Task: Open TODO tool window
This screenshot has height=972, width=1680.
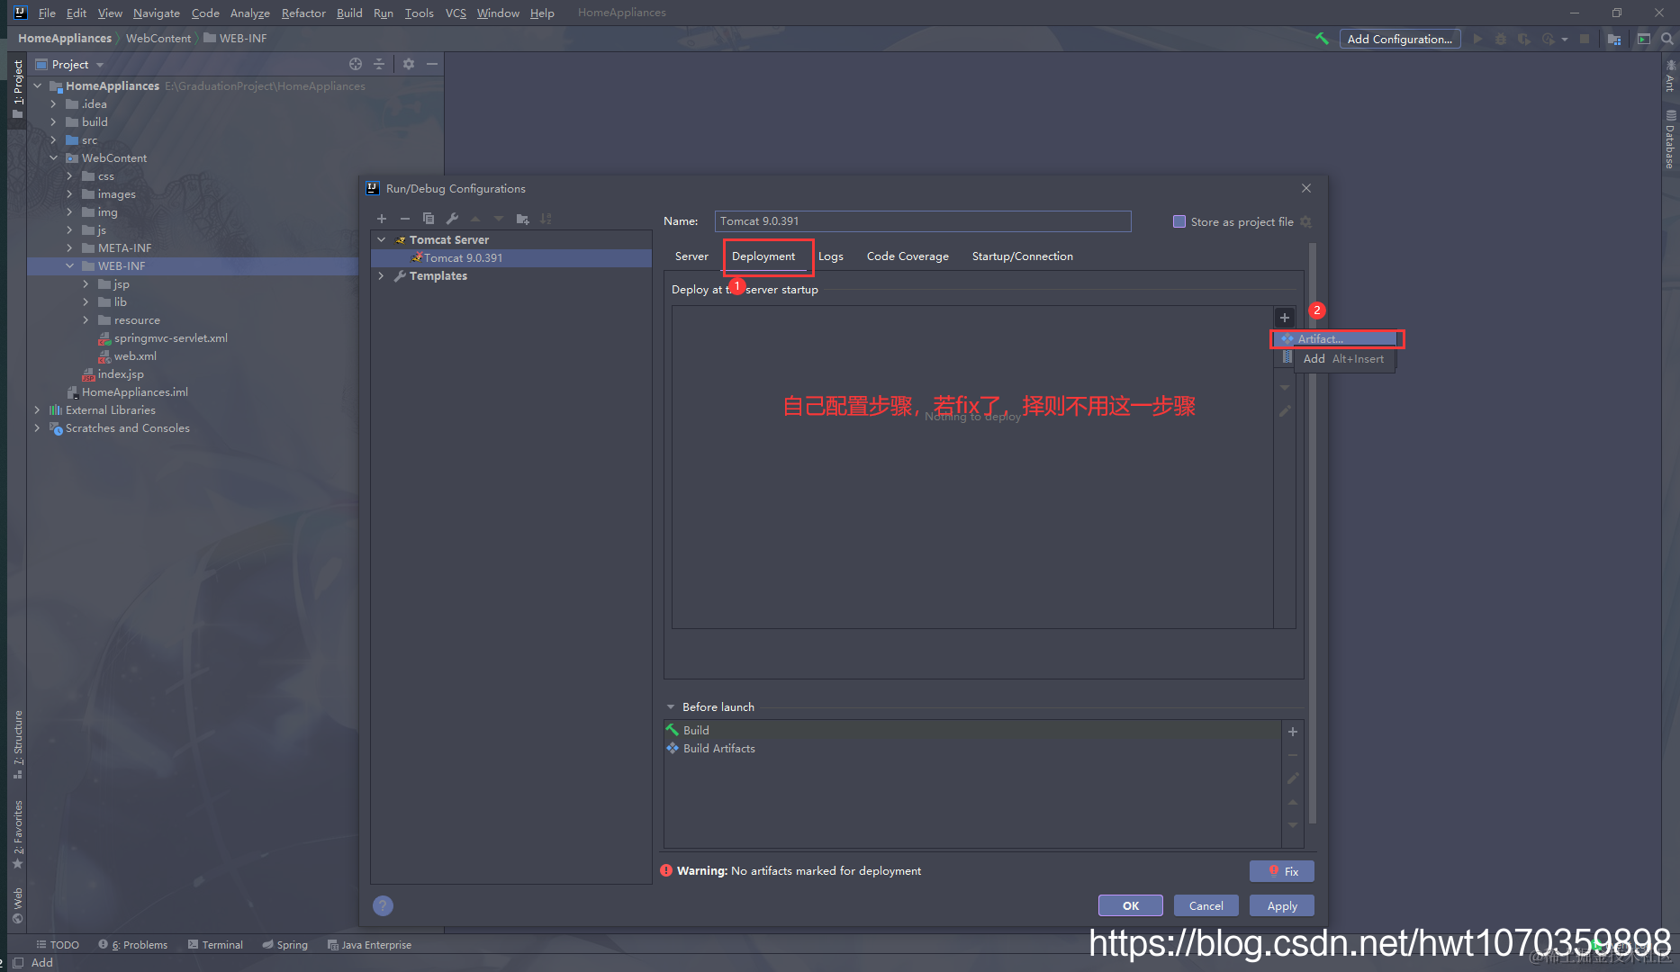Action: coord(58,945)
